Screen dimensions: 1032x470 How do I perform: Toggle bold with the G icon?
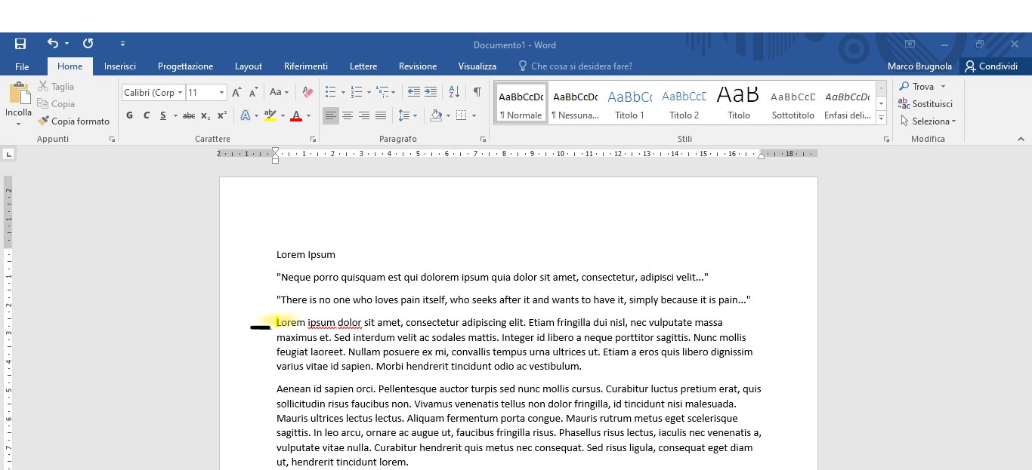click(x=128, y=115)
